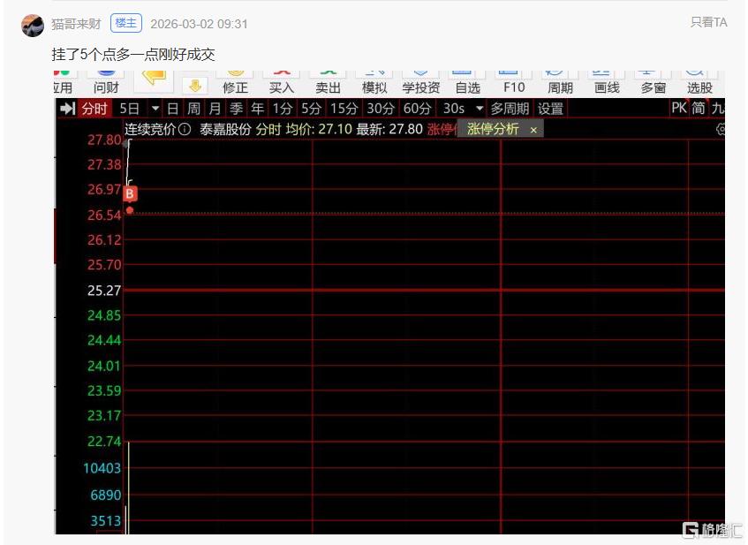Select the 周 weekly K-line tab
Viewport: 748px width, 545px height.
coord(193,109)
